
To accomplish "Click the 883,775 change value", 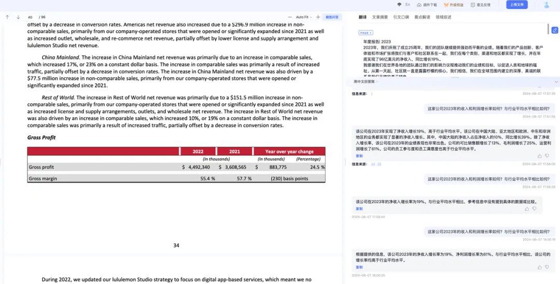I will click(278, 167).
